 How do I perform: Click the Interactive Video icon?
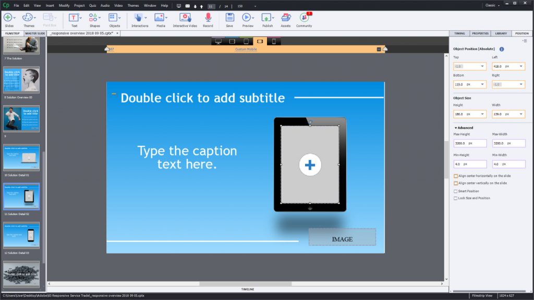click(x=185, y=18)
